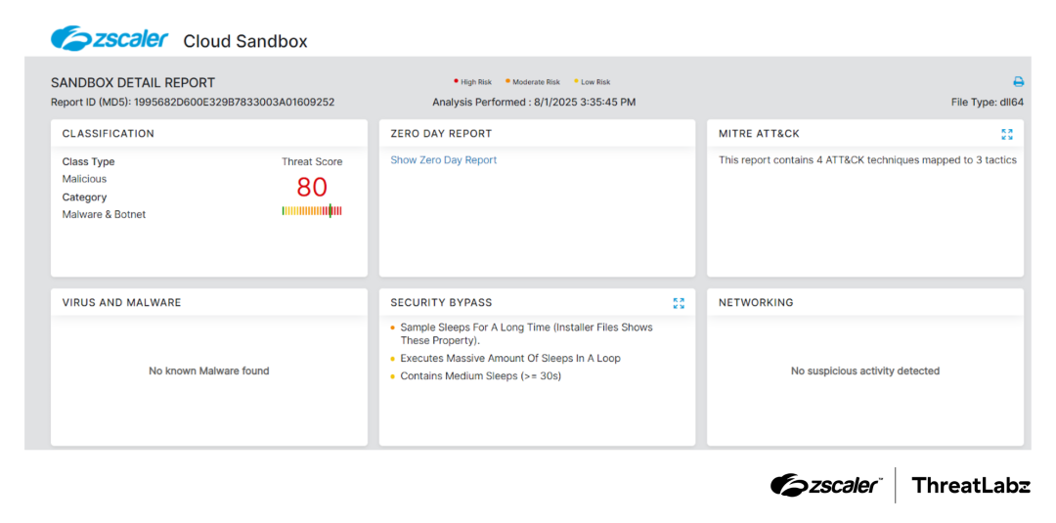
Task: Click the Zscaler logo at top left
Action: click(110, 39)
